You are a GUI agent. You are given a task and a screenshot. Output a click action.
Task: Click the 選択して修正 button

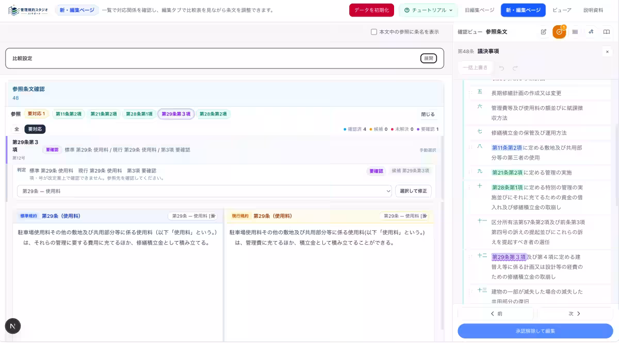pos(413,191)
